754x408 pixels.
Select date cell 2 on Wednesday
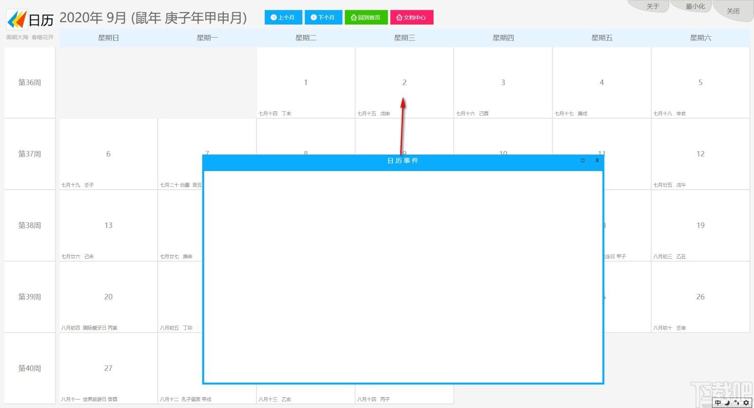click(404, 82)
